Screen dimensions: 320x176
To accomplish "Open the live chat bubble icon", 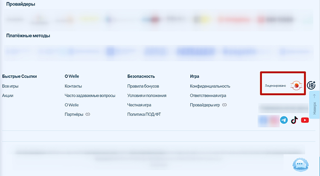I will click(x=300, y=164).
